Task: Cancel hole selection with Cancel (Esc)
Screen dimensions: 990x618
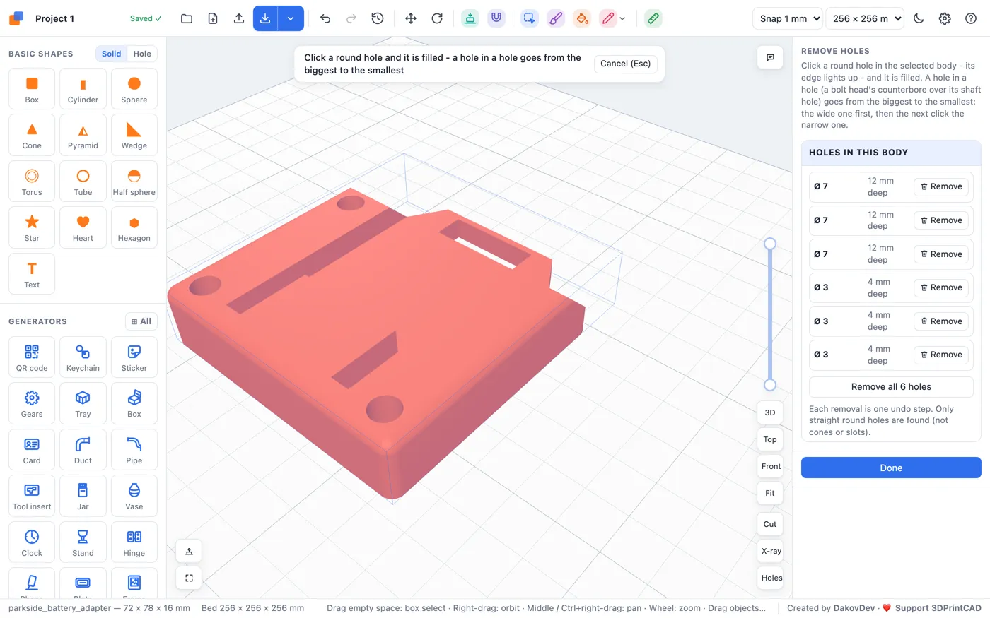Action: pyautogui.click(x=625, y=64)
